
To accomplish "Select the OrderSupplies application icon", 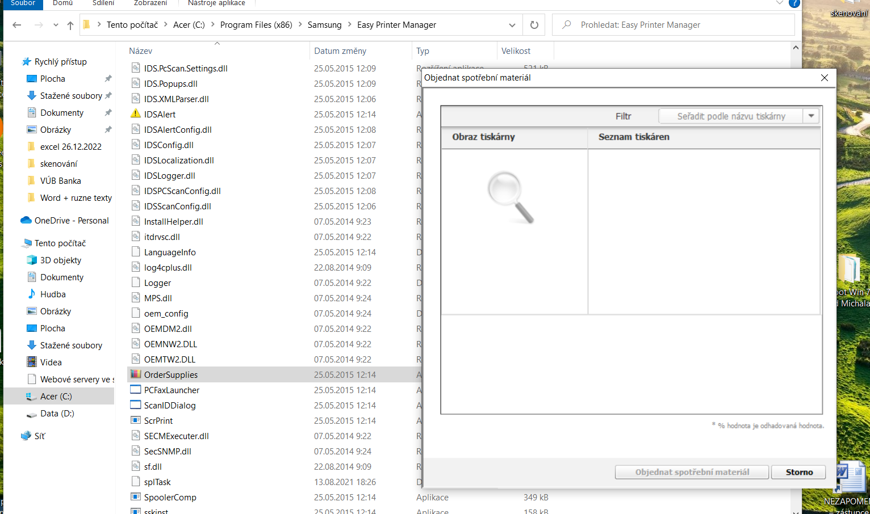I will [x=136, y=374].
